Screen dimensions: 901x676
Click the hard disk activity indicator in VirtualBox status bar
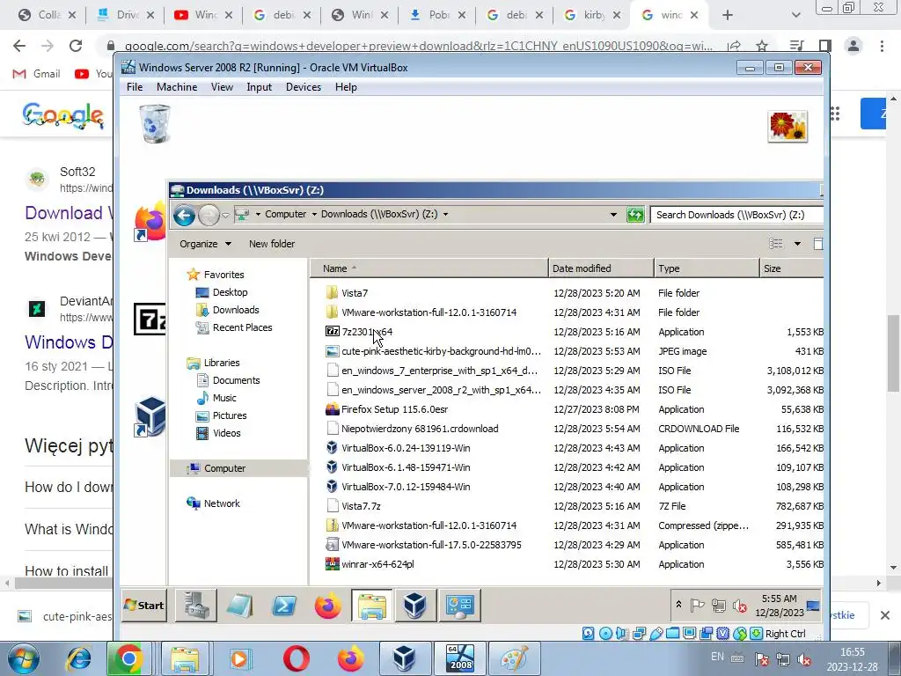tap(589, 634)
